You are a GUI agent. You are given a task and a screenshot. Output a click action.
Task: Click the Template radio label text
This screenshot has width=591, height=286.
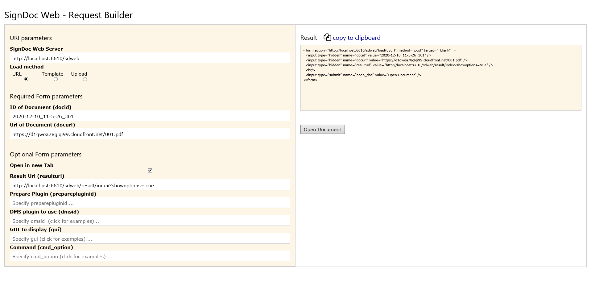(52, 74)
